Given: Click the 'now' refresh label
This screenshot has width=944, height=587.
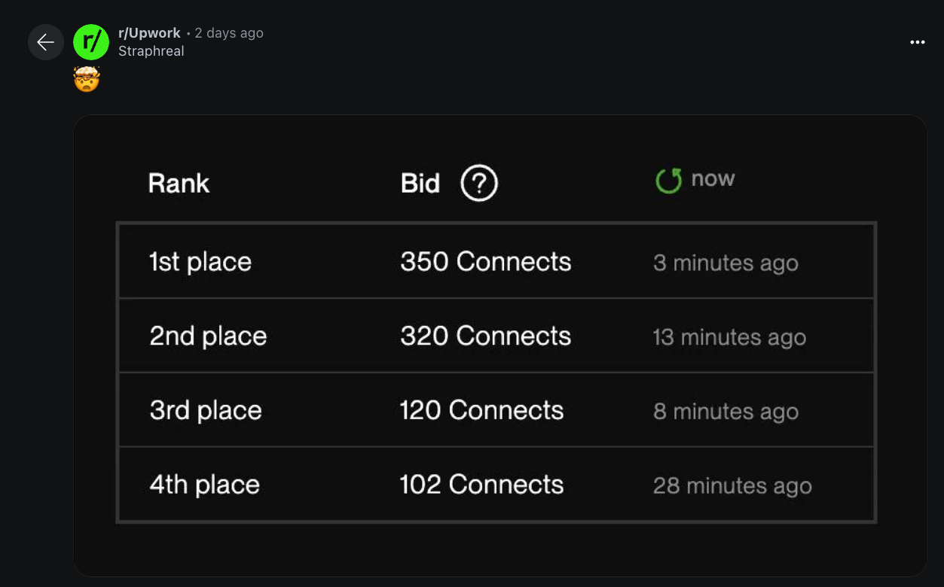Looking at the screenshot, I should click(x=713, y=179).
